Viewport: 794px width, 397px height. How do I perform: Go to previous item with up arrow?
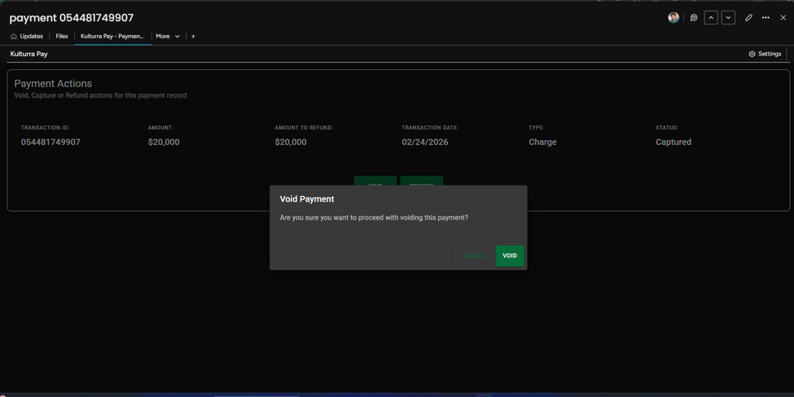tap(711, 18)
